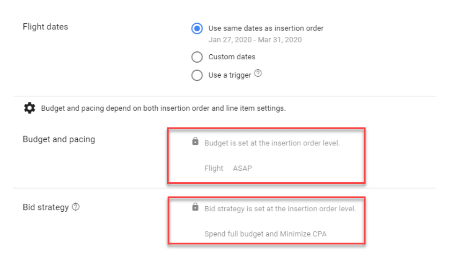Viewport: 450px width, 266px height.
Task: Click the Jan 27 – Mar 31, 2020 date range
Action: pos(255,40)
